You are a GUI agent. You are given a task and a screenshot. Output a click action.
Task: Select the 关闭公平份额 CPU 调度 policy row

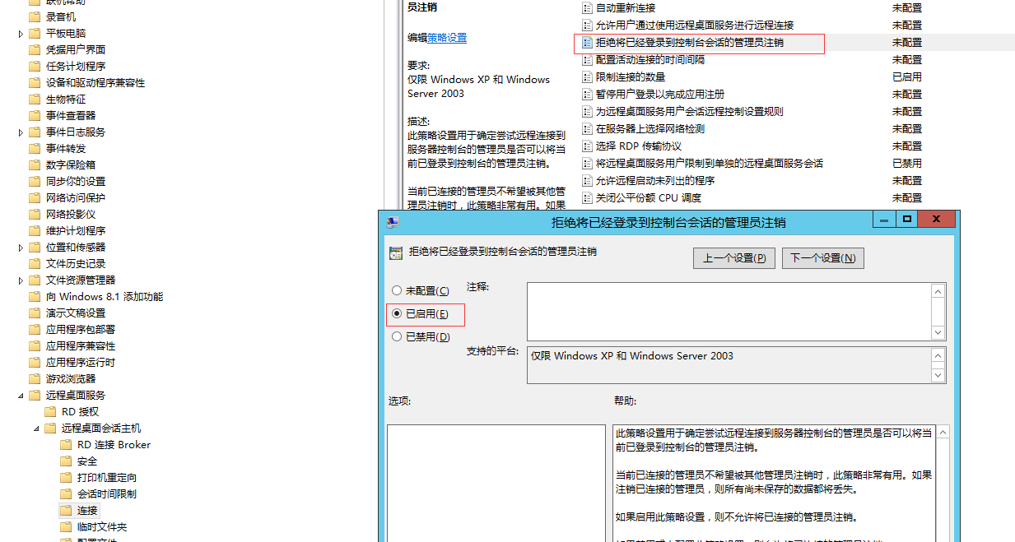point(648,198)
